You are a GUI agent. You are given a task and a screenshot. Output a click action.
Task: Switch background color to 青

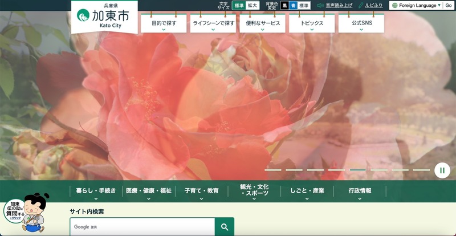coord(293,5)
